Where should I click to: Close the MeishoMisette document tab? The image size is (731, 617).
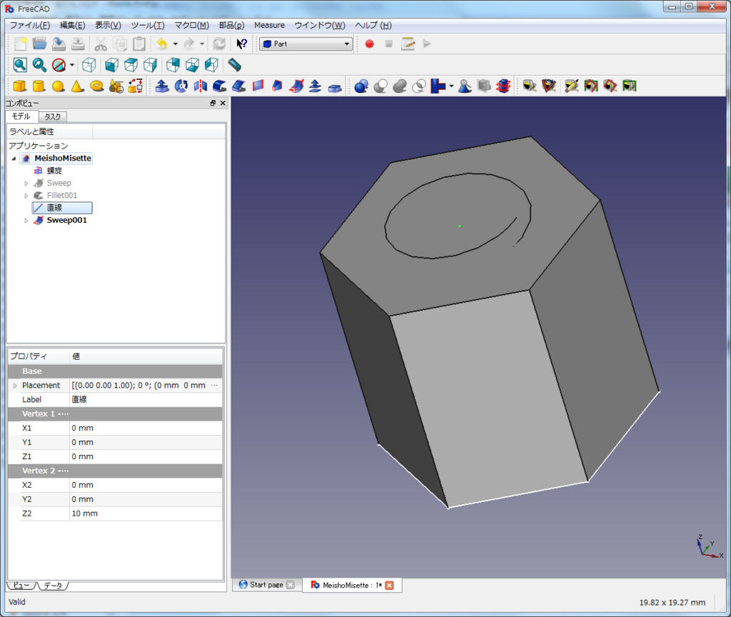(x=389, y=586)
